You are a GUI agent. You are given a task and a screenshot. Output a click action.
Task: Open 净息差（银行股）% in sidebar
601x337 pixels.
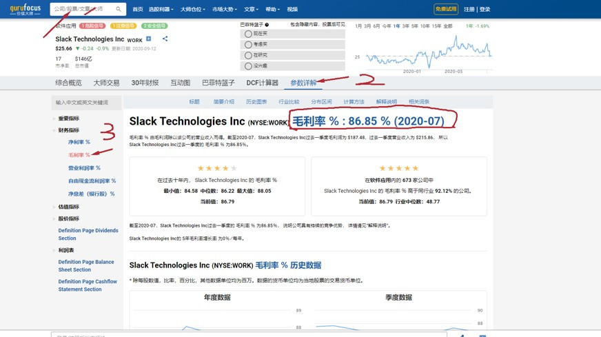pos(91,194)
